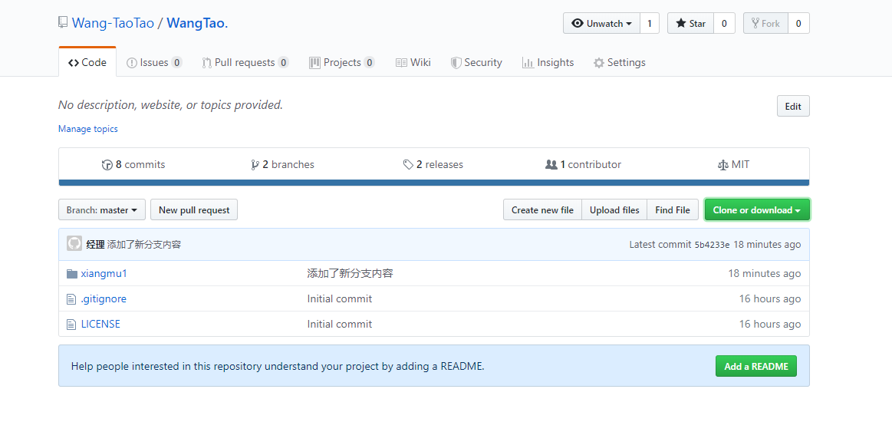Open the Settings tab
Viewport: 892px width, 422px height.
620,63
